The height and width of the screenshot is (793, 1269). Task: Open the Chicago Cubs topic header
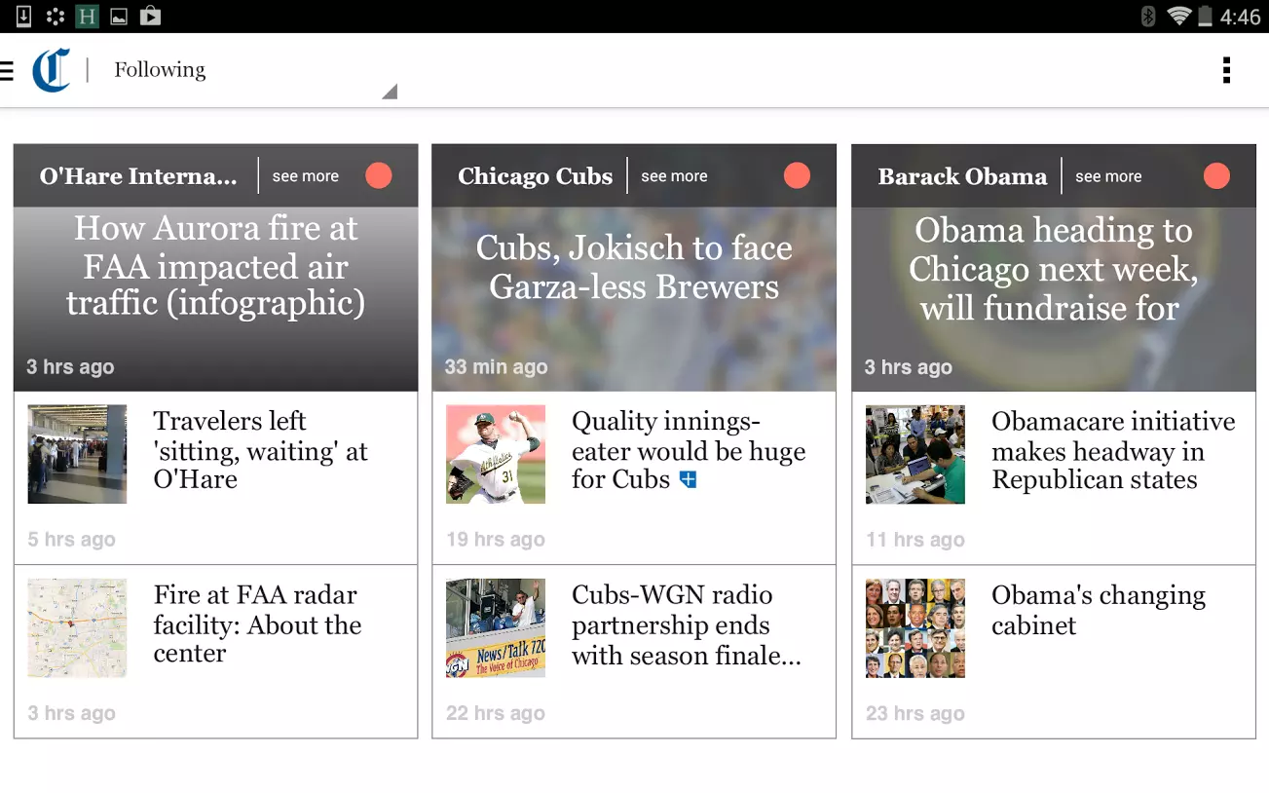pyautogui.click(x=536, y=176)
